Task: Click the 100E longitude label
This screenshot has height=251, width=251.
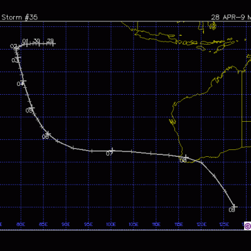Action: point(111,225)
